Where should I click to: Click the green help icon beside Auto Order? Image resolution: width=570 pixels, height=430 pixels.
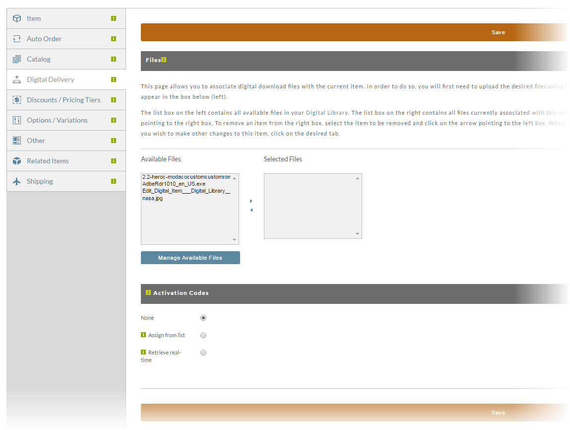pyautogui.click(x=114, y=39)
